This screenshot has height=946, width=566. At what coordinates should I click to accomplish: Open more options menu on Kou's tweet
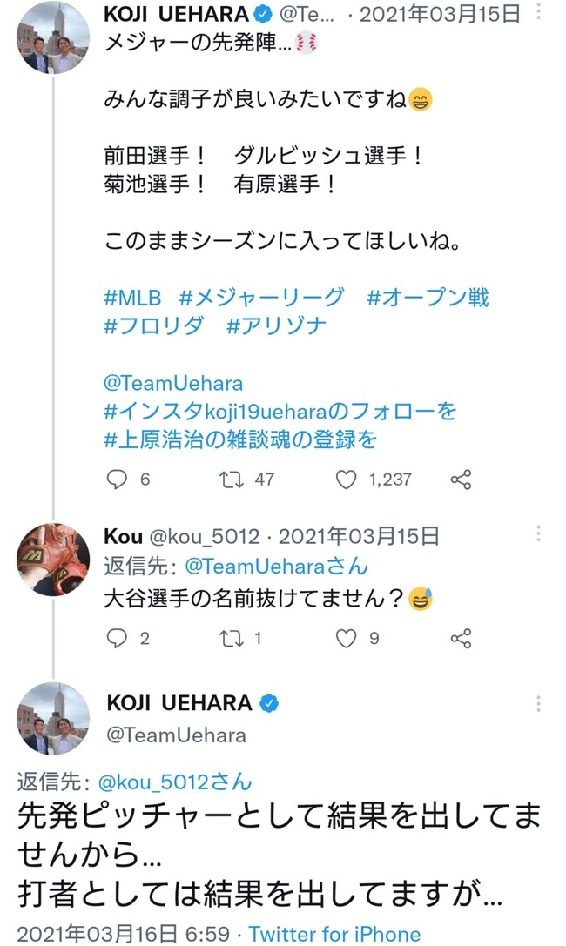(x=538, y=533)
